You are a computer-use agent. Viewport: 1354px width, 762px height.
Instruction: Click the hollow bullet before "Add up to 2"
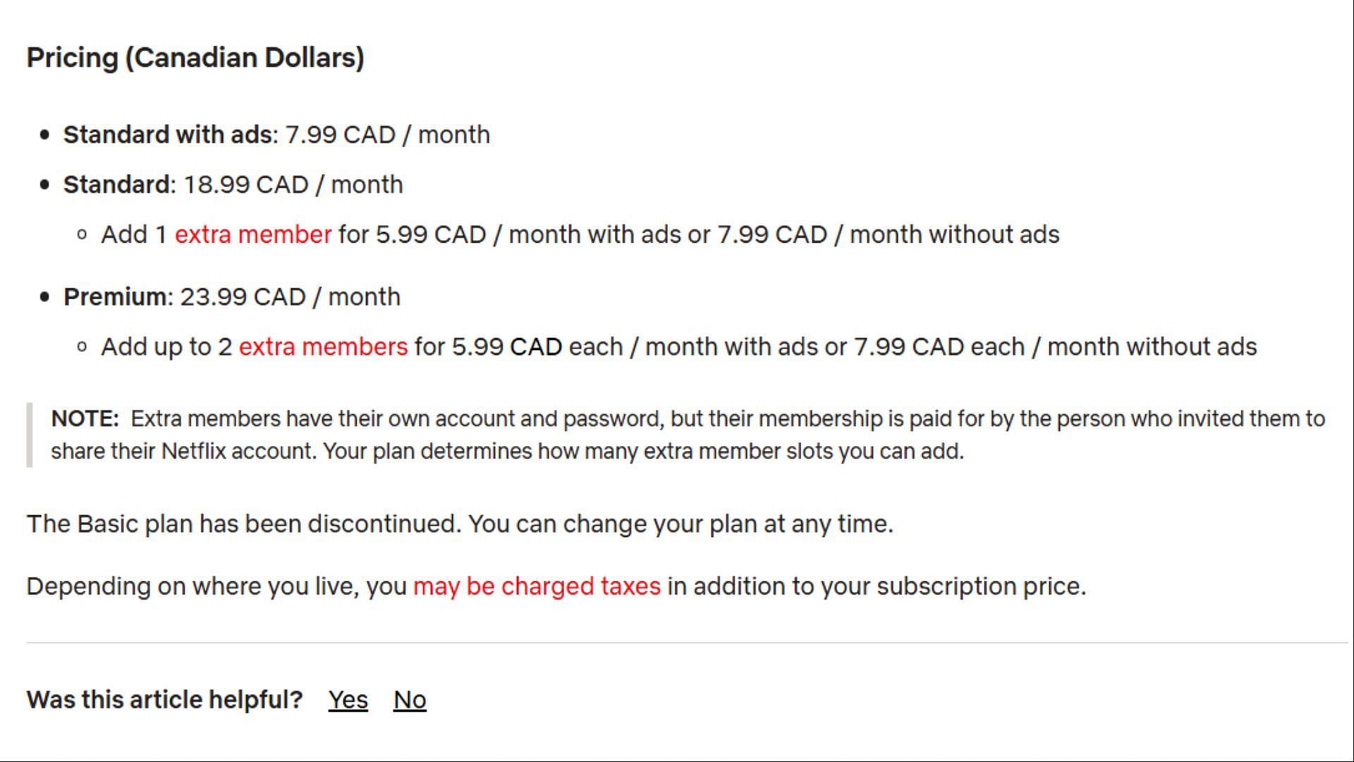[82, 347]
